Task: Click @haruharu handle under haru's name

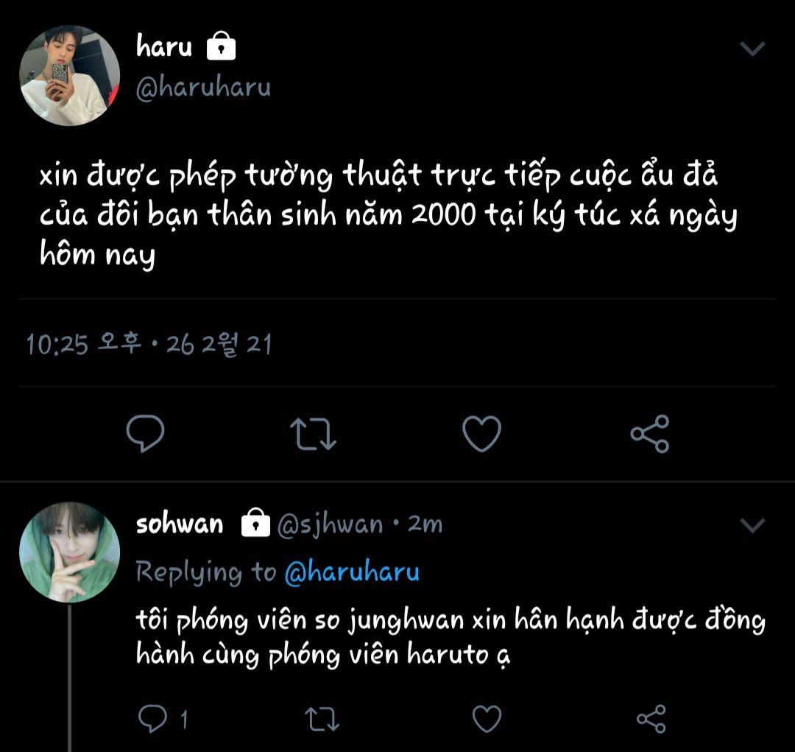Action: click(204, 87)
